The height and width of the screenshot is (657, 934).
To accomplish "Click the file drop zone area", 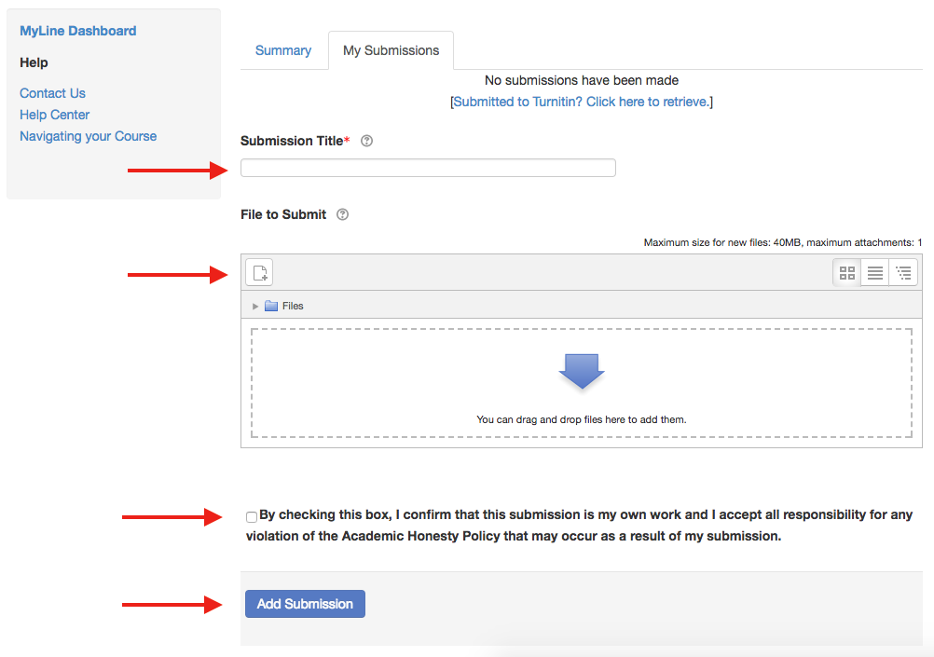I will pyautogui.click(x=582, y=383).
